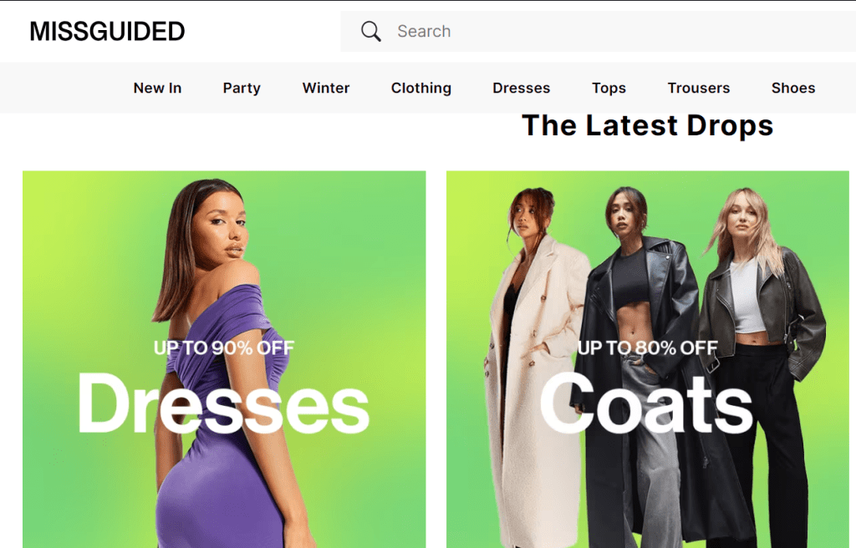Click the MISSGUIDED logo
Image resolution: width=856 pixels, height=548 pixels.
pyautogui.click(x=107, y=32)
